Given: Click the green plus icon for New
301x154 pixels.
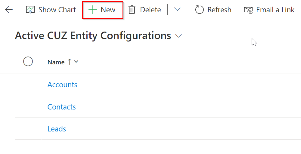Looking at the screenshot, I should [92, 10].
